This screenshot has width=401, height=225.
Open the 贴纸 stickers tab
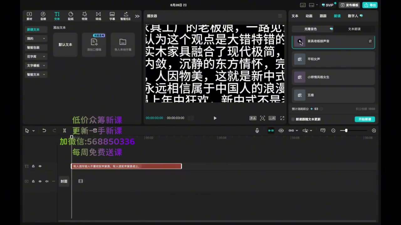[71, 16]
